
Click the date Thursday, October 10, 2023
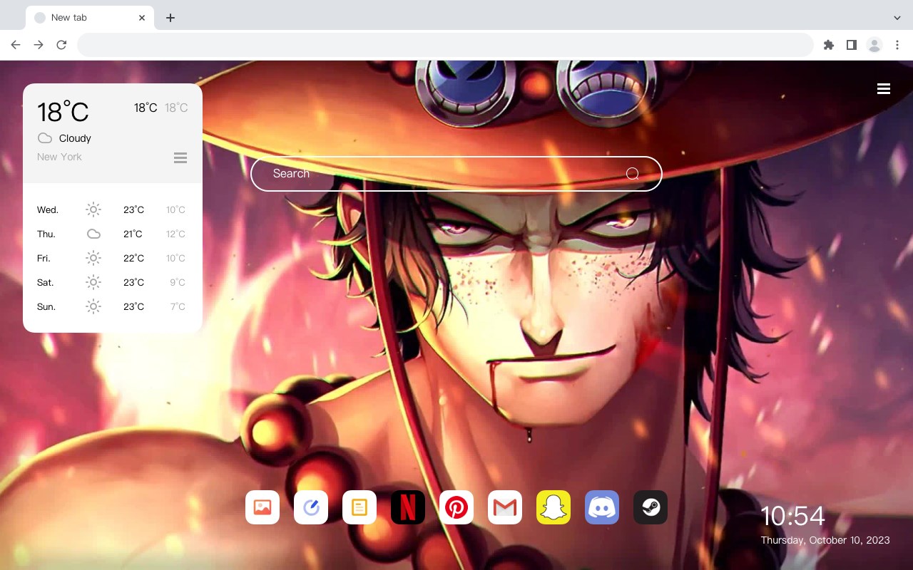pos(825,540)
